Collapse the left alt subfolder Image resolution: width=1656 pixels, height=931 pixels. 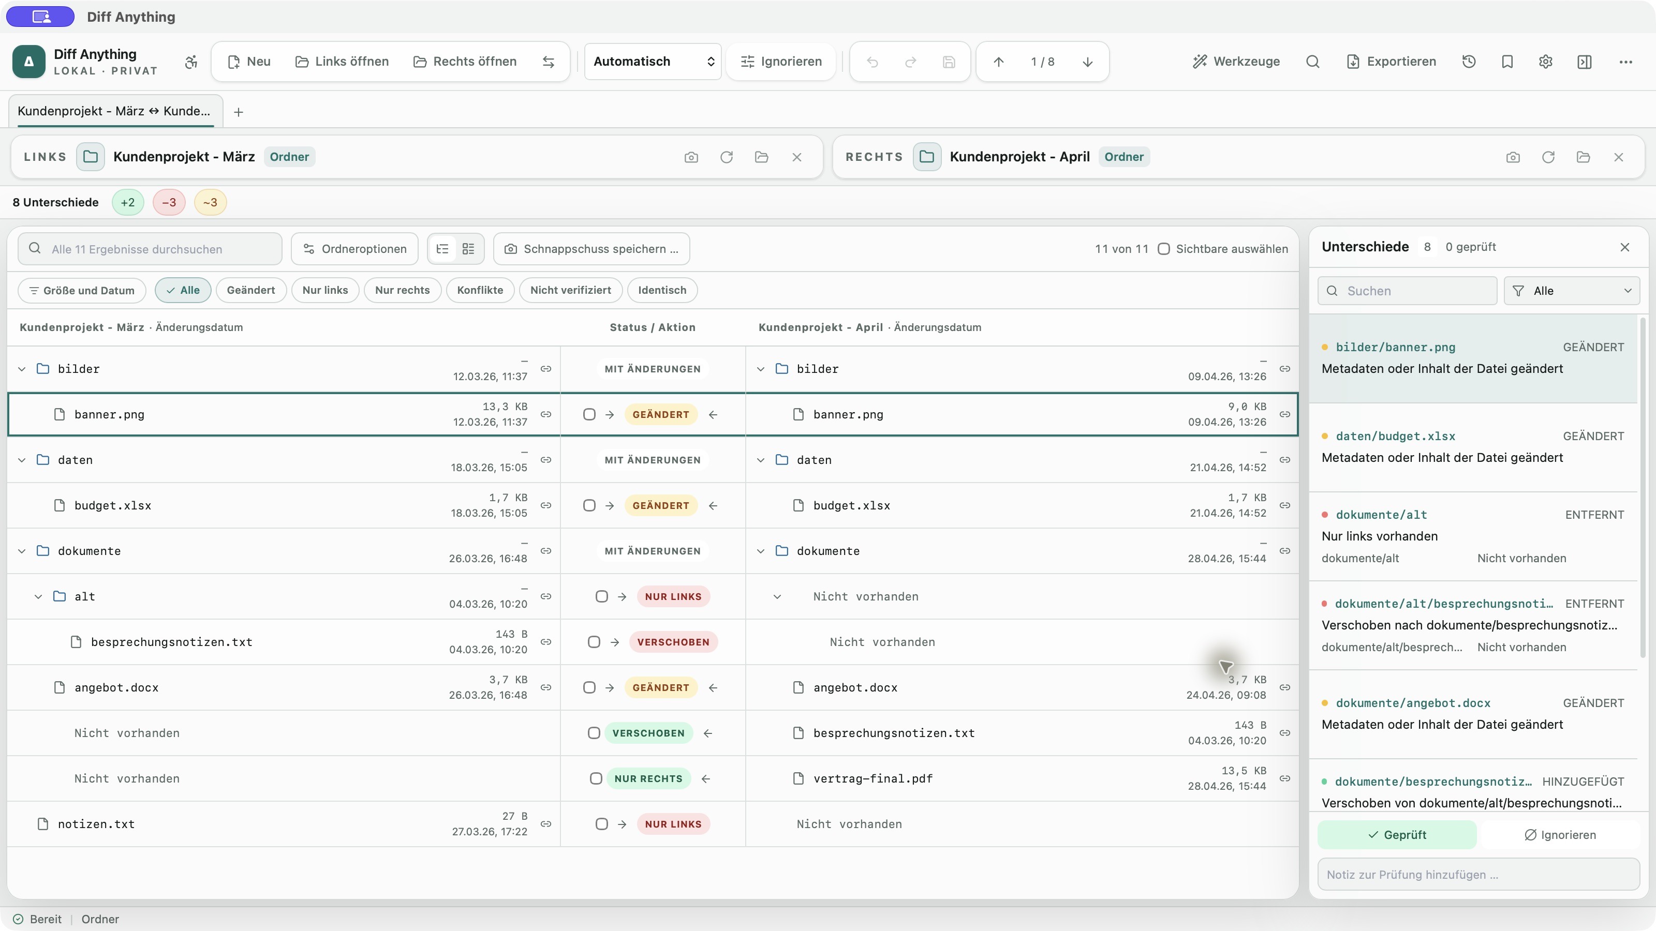[x=39, y=597]
